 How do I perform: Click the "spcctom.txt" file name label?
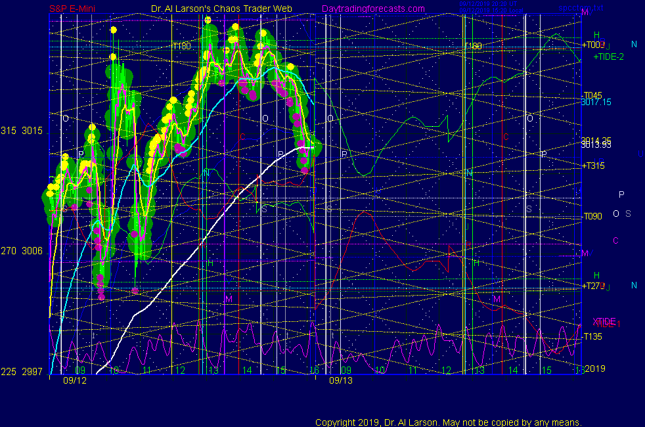point(581,7)
